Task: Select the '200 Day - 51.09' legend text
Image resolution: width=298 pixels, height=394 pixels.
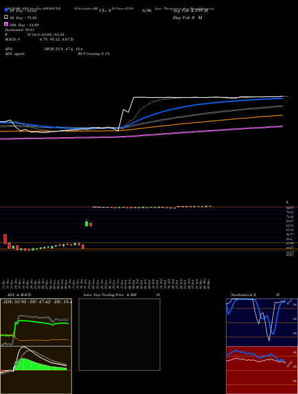Action: 24,25
